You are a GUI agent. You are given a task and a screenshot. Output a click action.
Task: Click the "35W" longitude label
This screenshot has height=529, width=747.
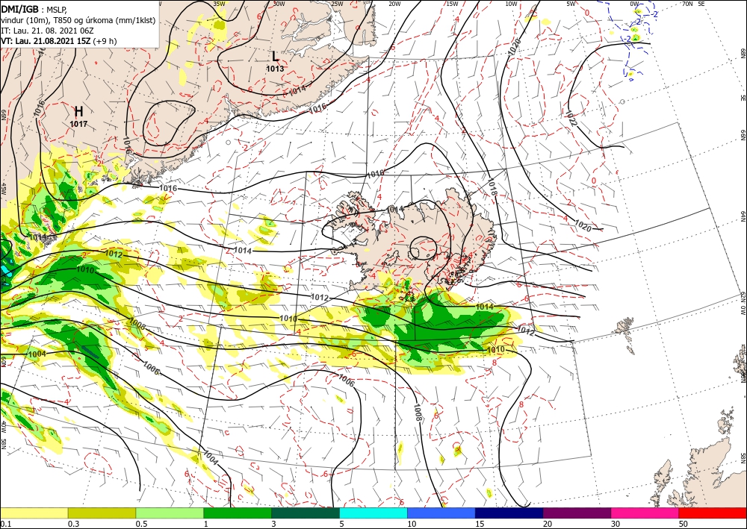pyautogui.click(x=219, y=3)
